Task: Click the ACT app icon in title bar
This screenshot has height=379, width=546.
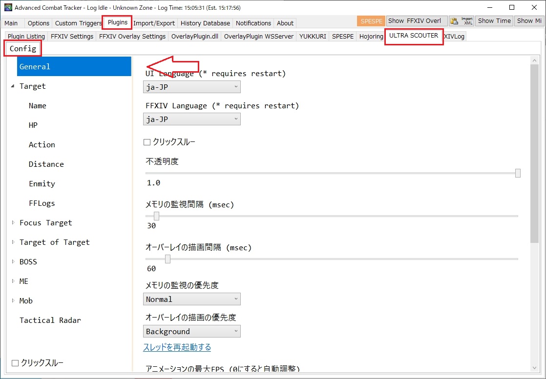Action: 8,7
